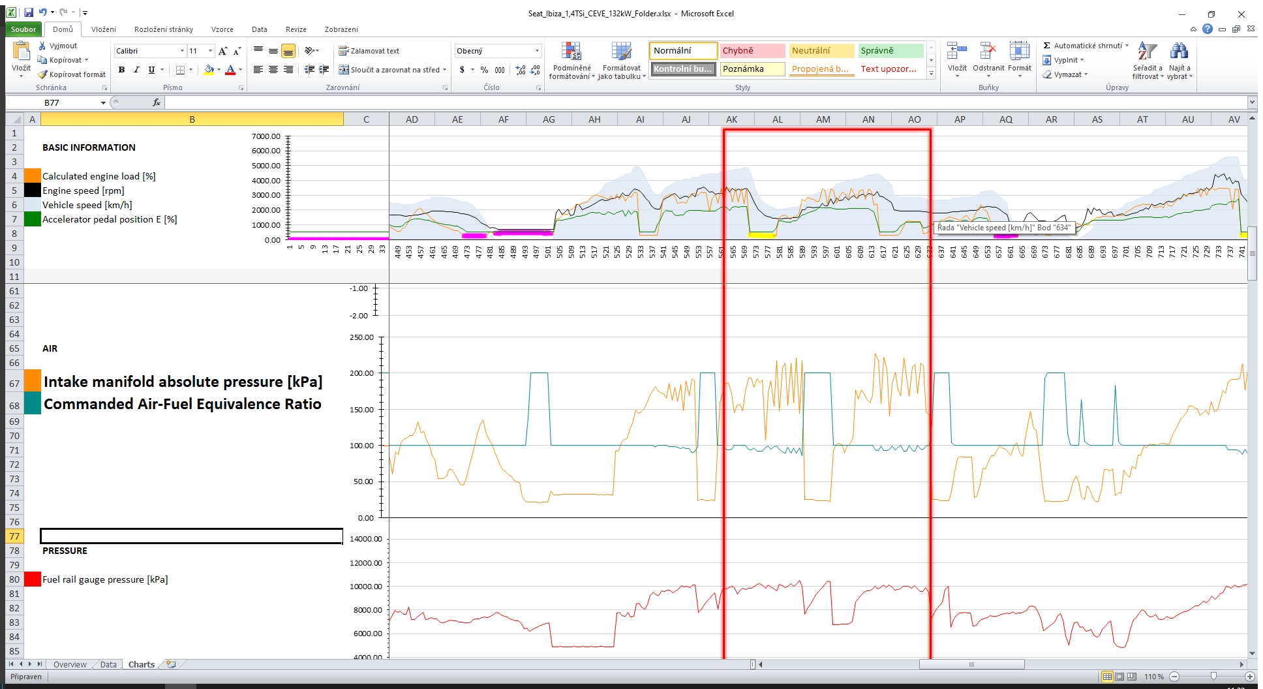Click Sort and filter (Seřadit a filtrovat) icon
1263x689 pixels.
pos(1148,52)
